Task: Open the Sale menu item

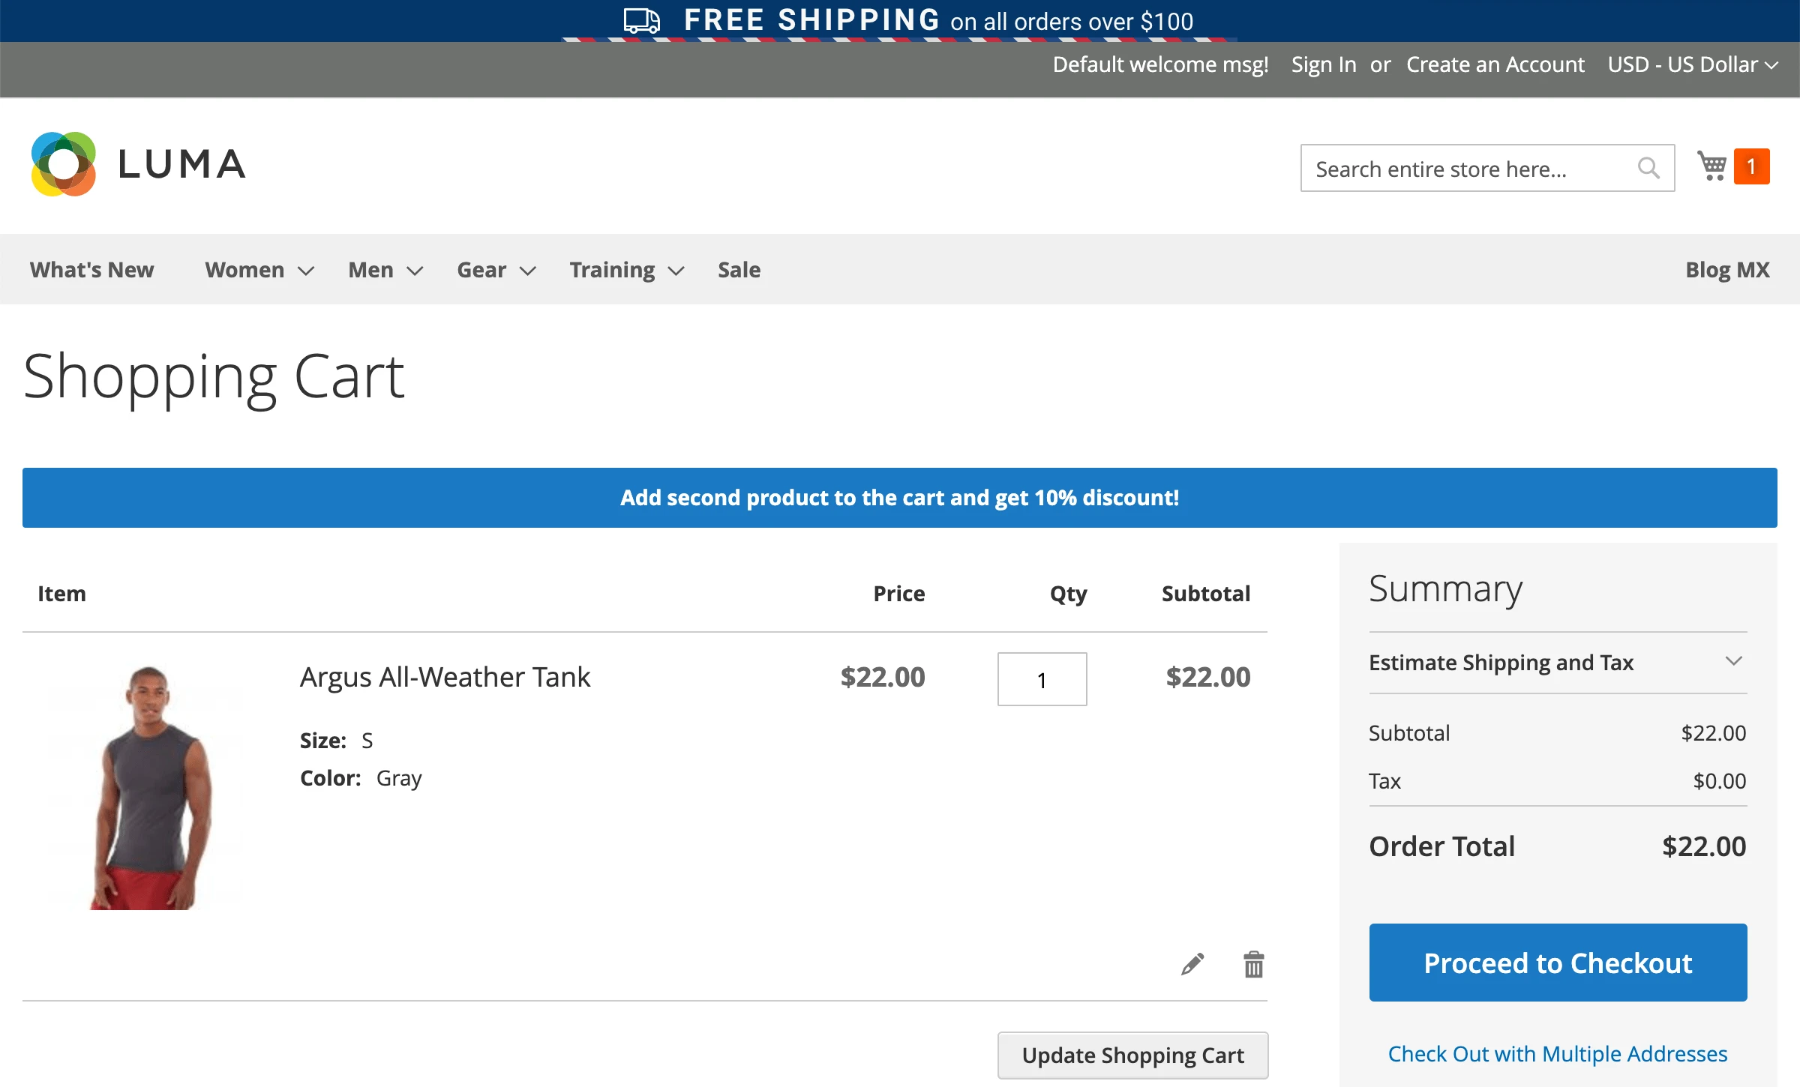Action: tap(739, 270)
